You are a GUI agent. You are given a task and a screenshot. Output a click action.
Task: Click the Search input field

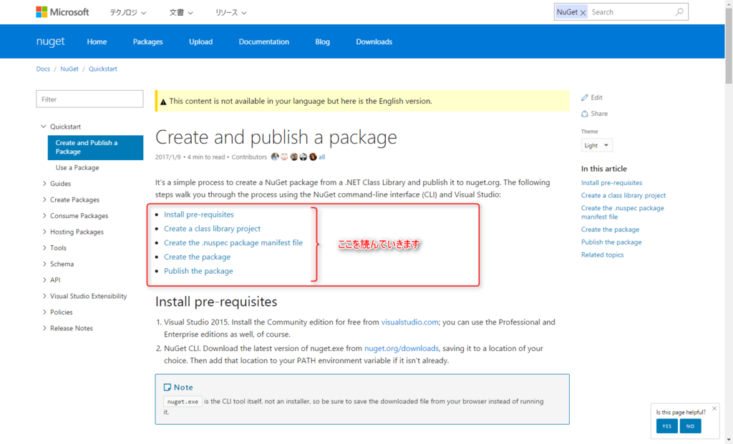(x=631, y=12)
